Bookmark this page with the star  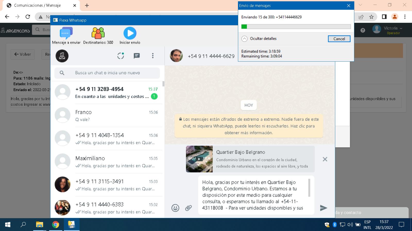[371, 17]
